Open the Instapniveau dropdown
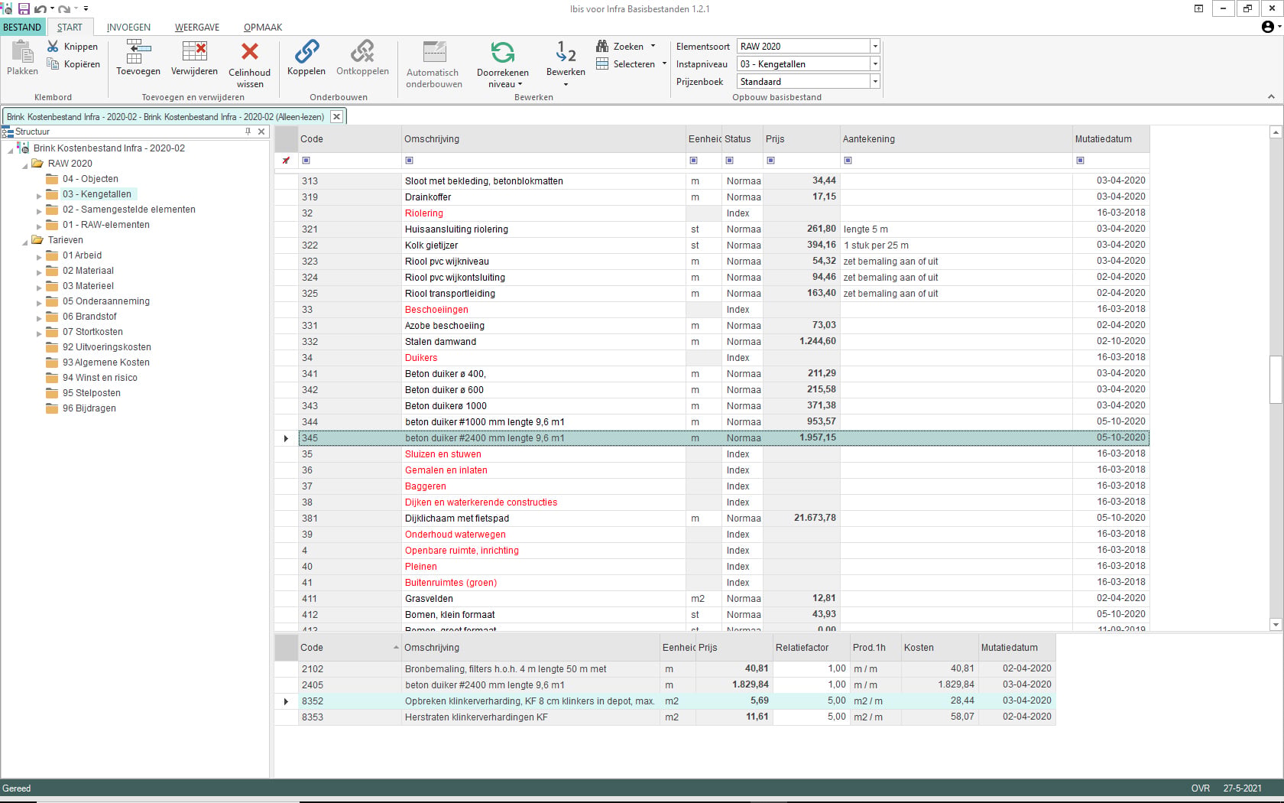 [x=875, y=64]
